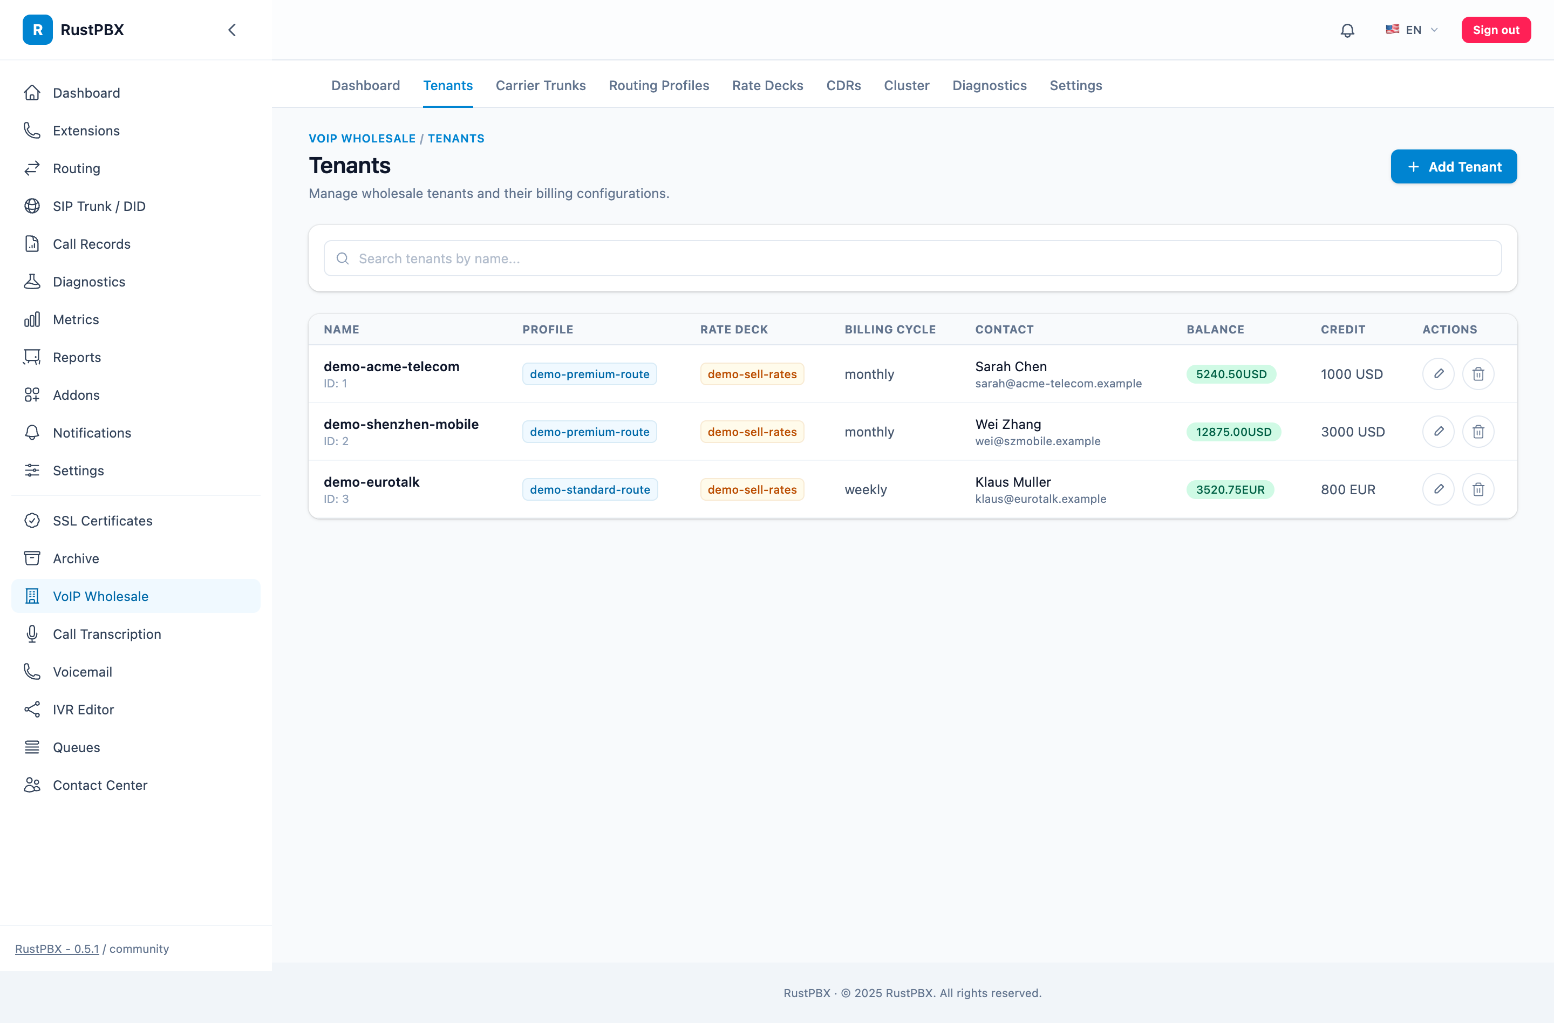Open Routing in the sidebar
Screen dimensions: 1554x1023
pyautogui.click(x=136, y=168)
